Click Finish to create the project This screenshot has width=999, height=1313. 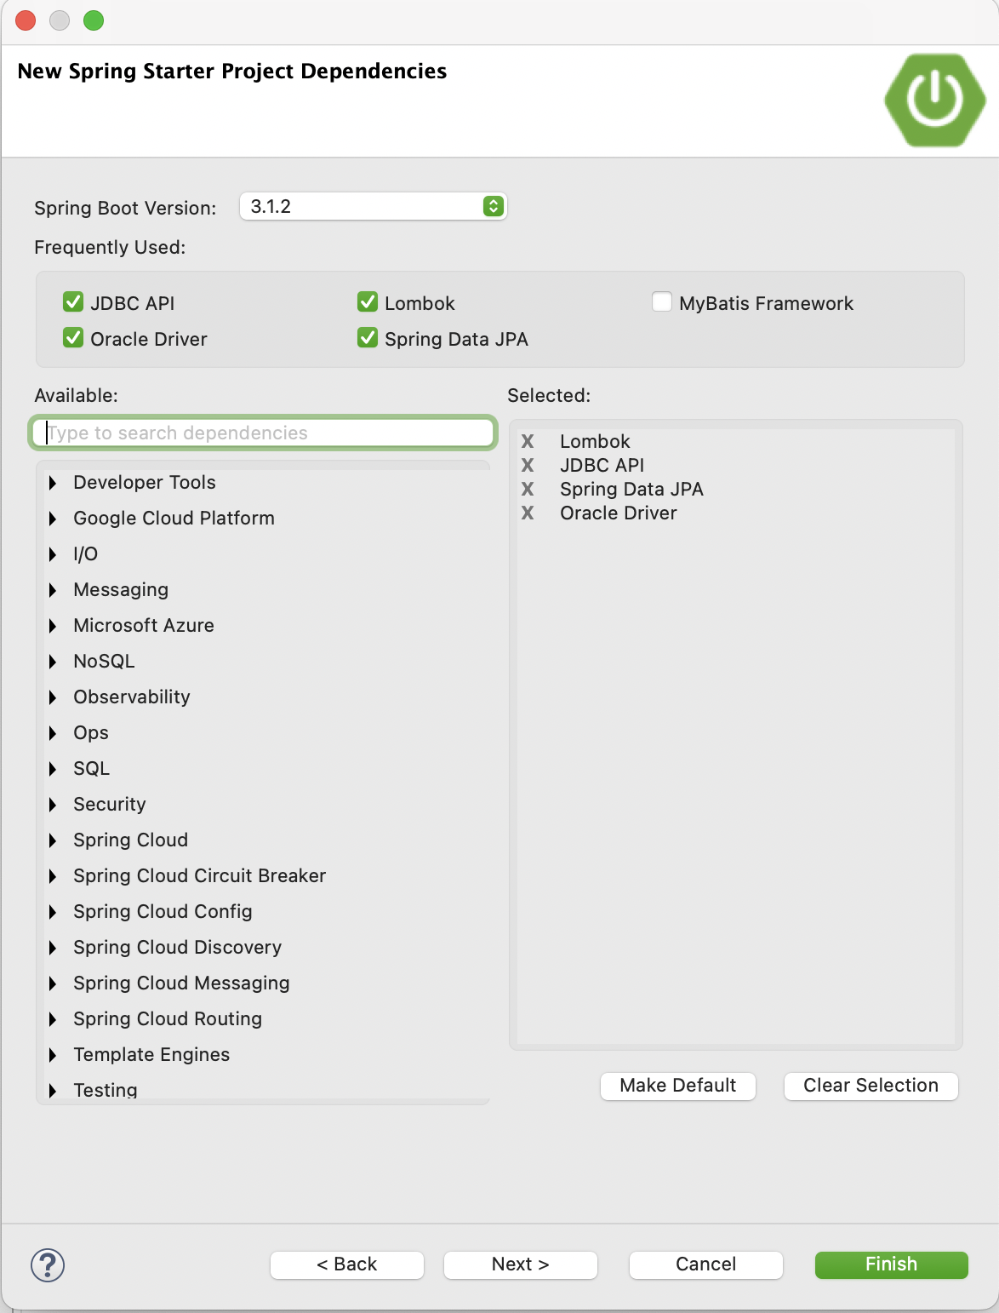892,1264
